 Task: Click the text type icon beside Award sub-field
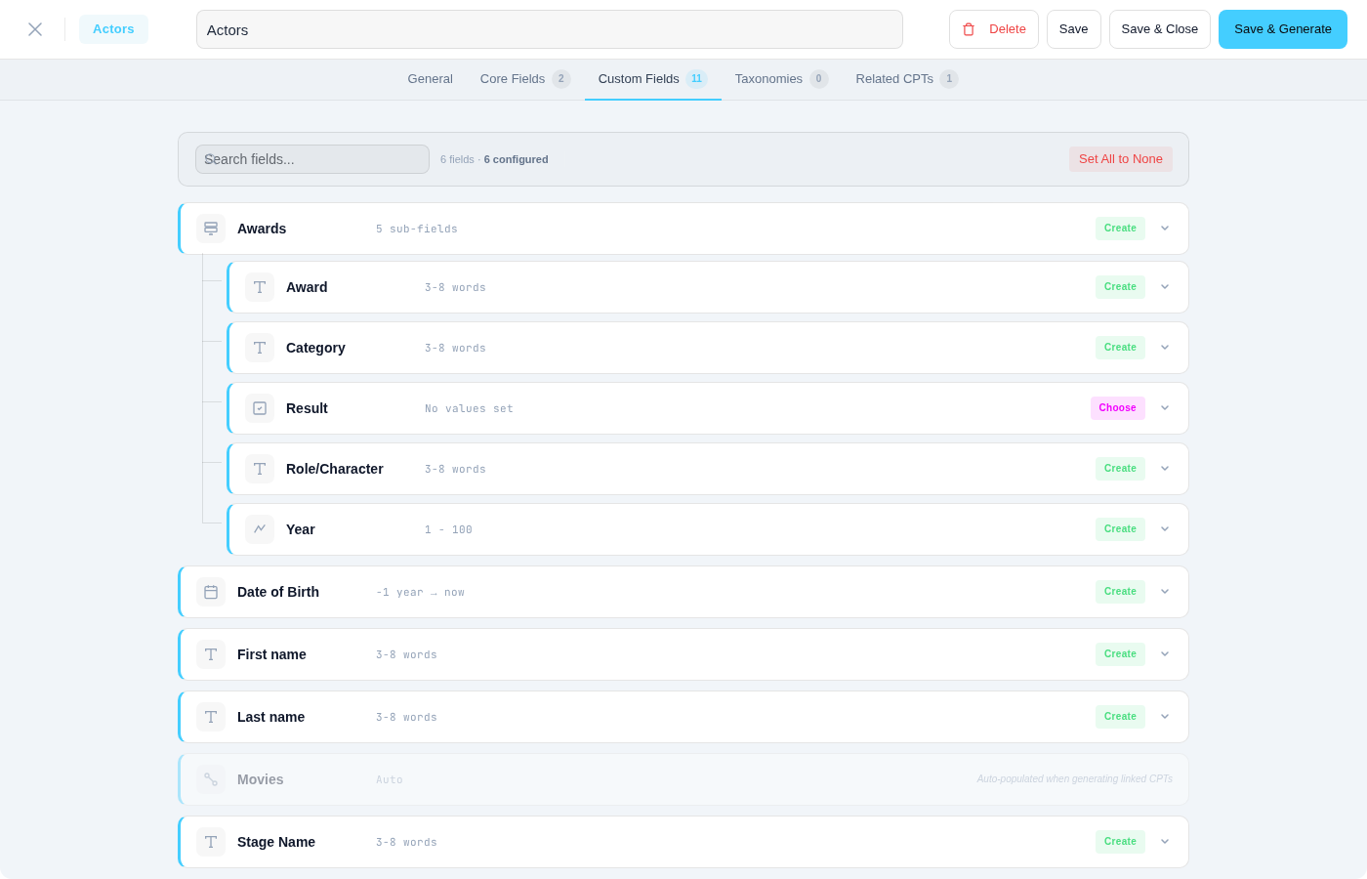(x=260, y=287)
